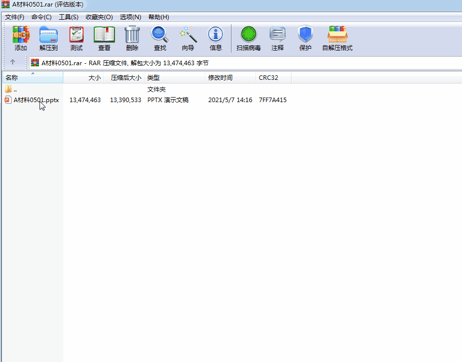Click modified date 2021/5/7 14:16

230,100
